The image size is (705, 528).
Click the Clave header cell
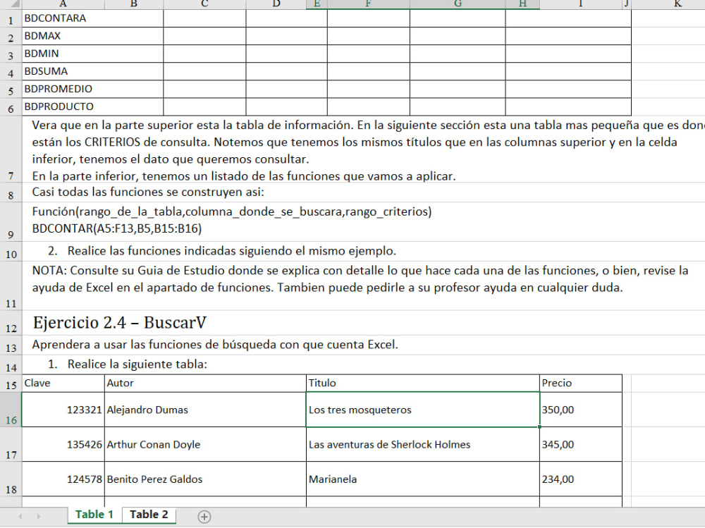[63, 383]
